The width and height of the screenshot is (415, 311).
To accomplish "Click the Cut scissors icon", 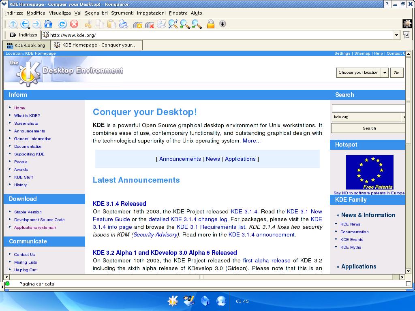I will (88, 24).
